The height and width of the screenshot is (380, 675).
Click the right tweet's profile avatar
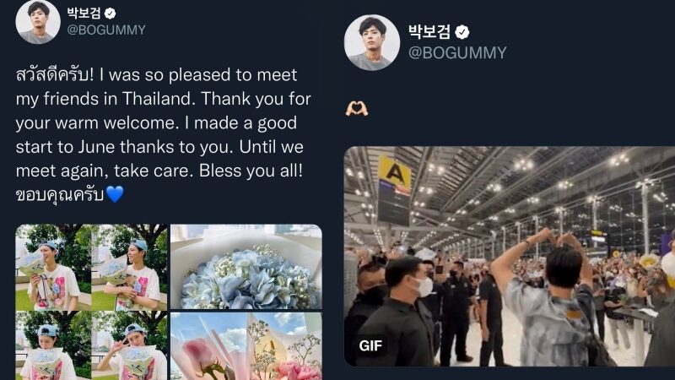(372, 42)
